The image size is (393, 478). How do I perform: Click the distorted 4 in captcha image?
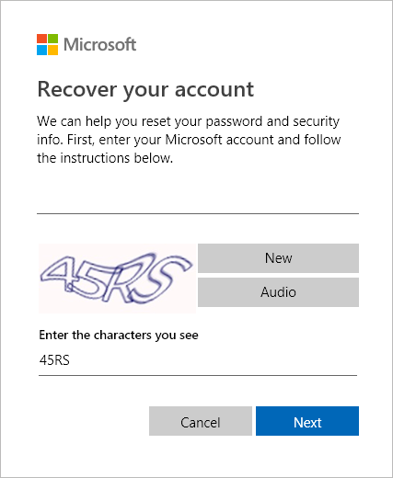[x=59, y=273]
